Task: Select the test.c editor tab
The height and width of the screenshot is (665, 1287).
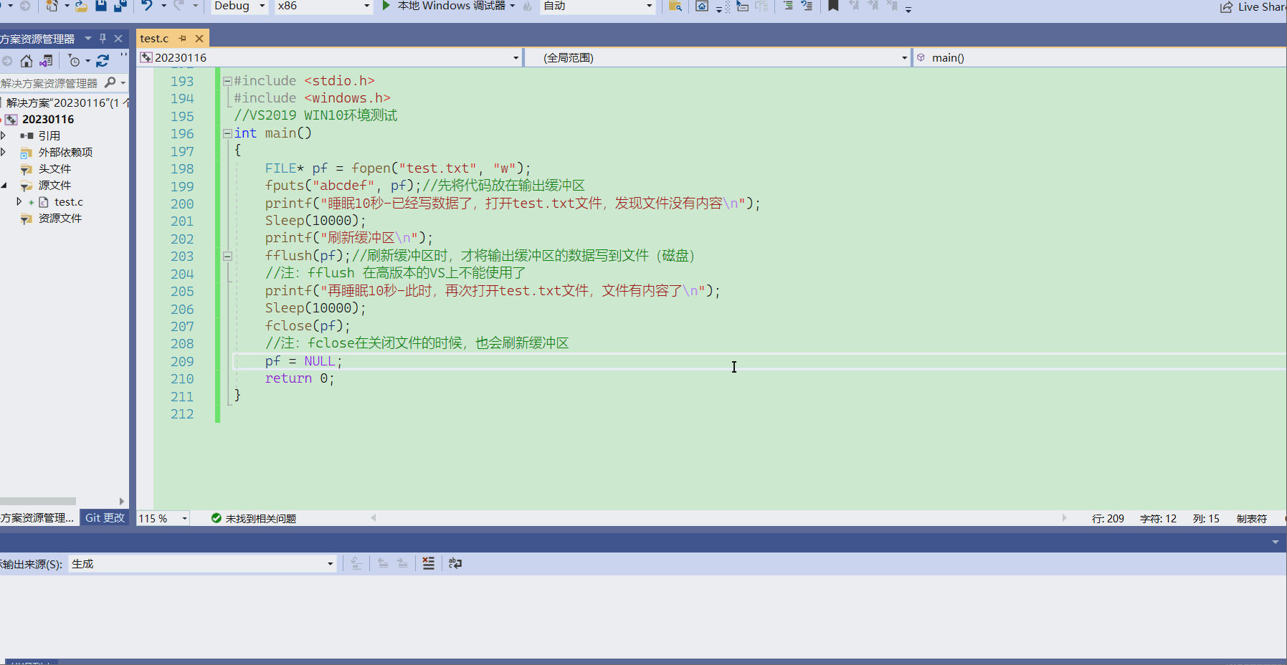Action: click(154, 38)
